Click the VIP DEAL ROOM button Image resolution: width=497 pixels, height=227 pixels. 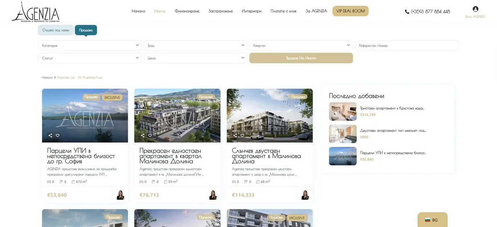coord(350,11)
